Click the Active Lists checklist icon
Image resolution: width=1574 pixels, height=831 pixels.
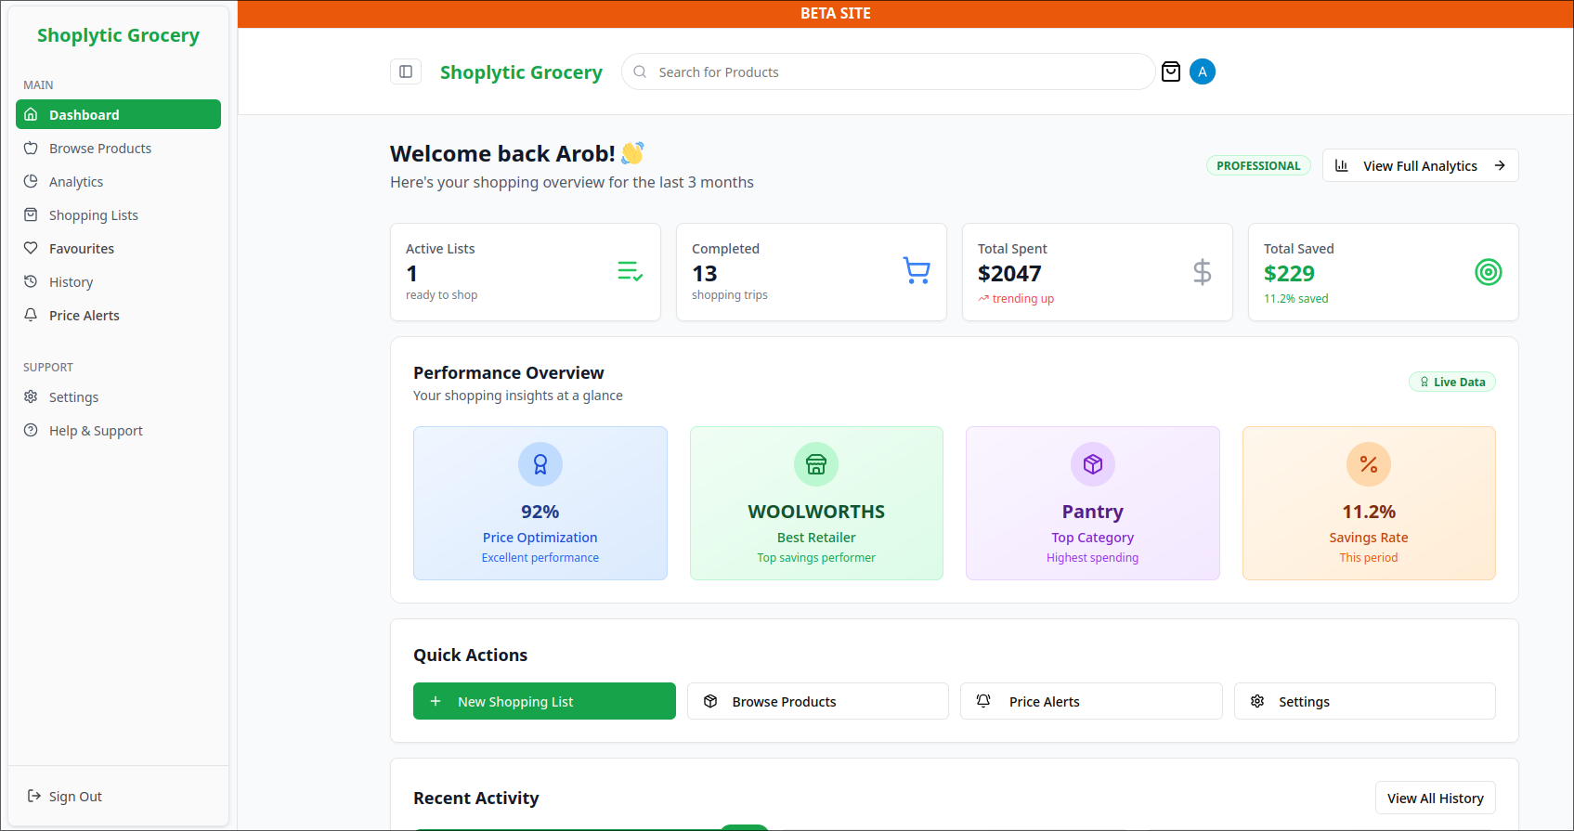click(x=631, y=271)
